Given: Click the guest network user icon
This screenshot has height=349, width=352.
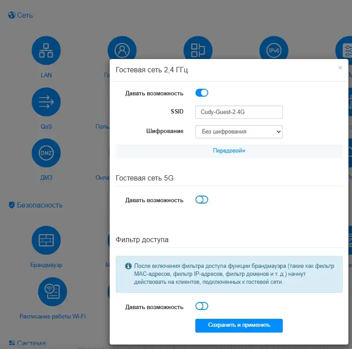Looking at the screenshot, I should click(x=122, y=47).
